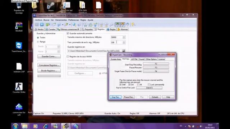Switch to the Canales tab
Image resolution: width=230 pixels, height=129 pixels.
[x=50, y=29]
